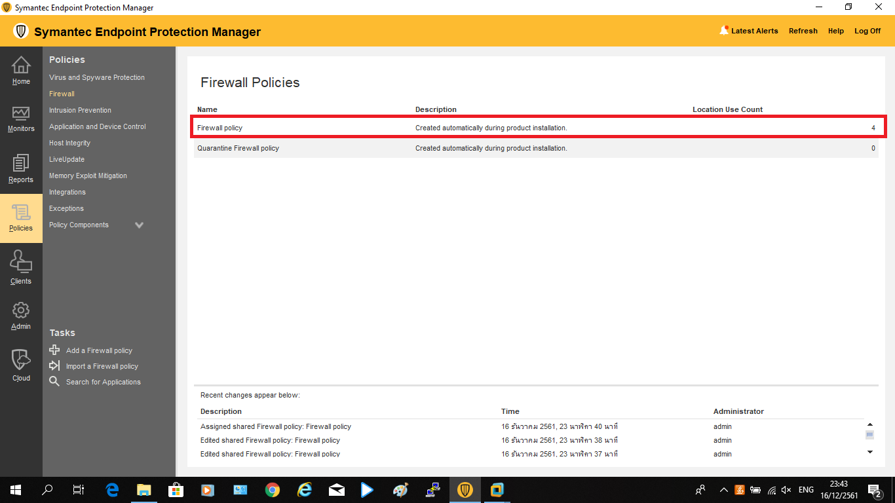Open Google Chrome from the taskbar
Image resolution: width=895 pixels, height=503 pixels.
tap(273, 490)
